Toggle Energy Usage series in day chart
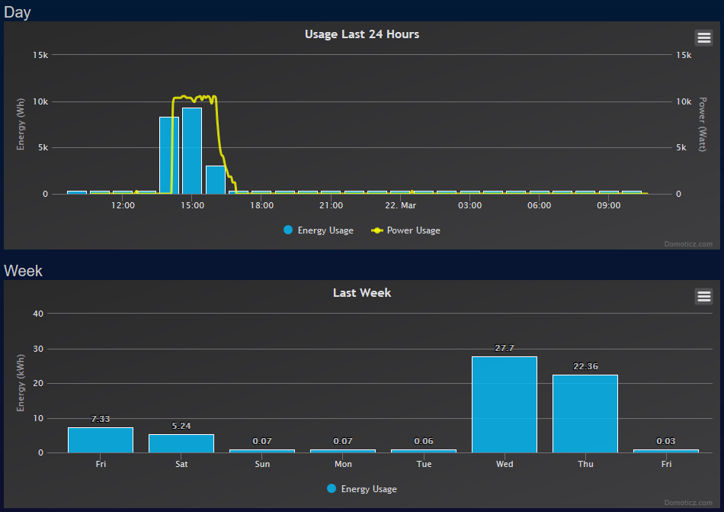 325,230
